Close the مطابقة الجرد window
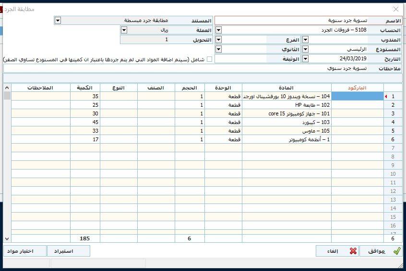This screenshot has height=271, width=406. (396, 9)
